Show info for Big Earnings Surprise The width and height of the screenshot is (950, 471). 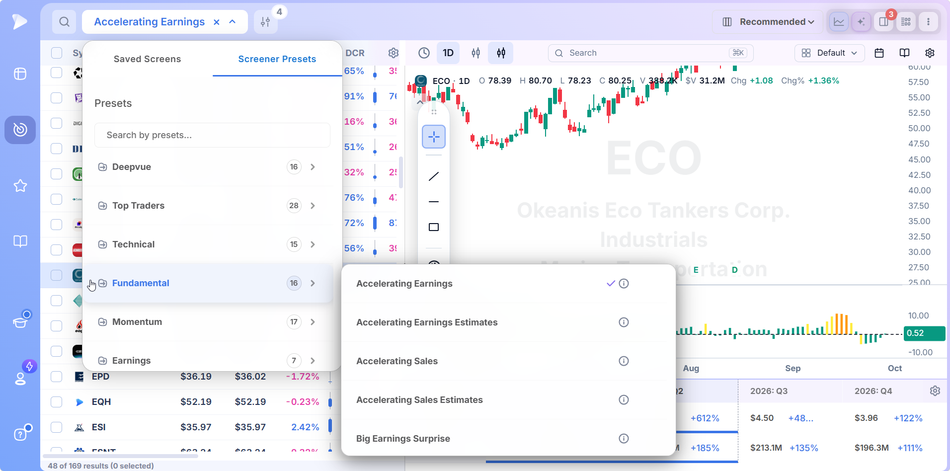click(624, 439)
